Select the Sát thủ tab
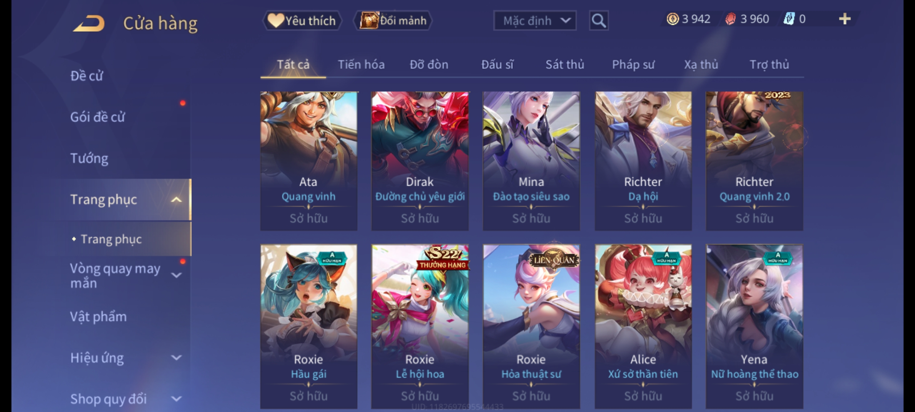This screenshot has width=915, height=412. pyautogui.click(x=565, y=65)
